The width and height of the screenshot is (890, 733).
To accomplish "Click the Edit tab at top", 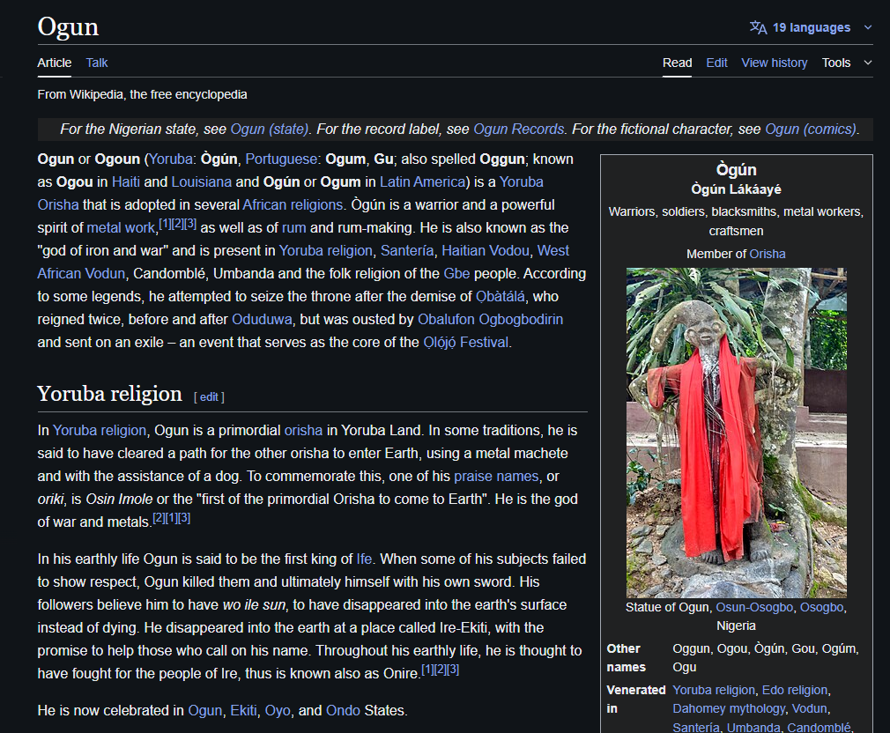I will click(716, 63).
